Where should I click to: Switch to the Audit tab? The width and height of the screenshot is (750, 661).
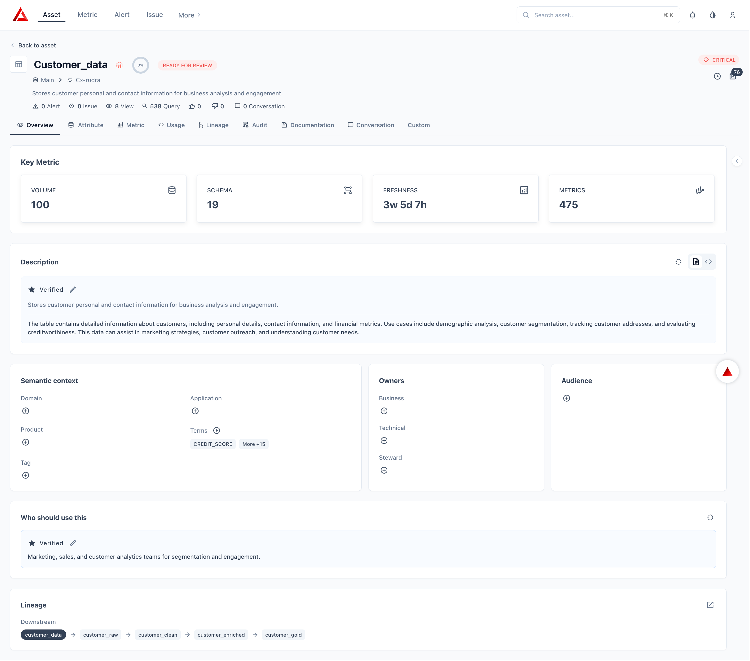(x=255, y=125)
